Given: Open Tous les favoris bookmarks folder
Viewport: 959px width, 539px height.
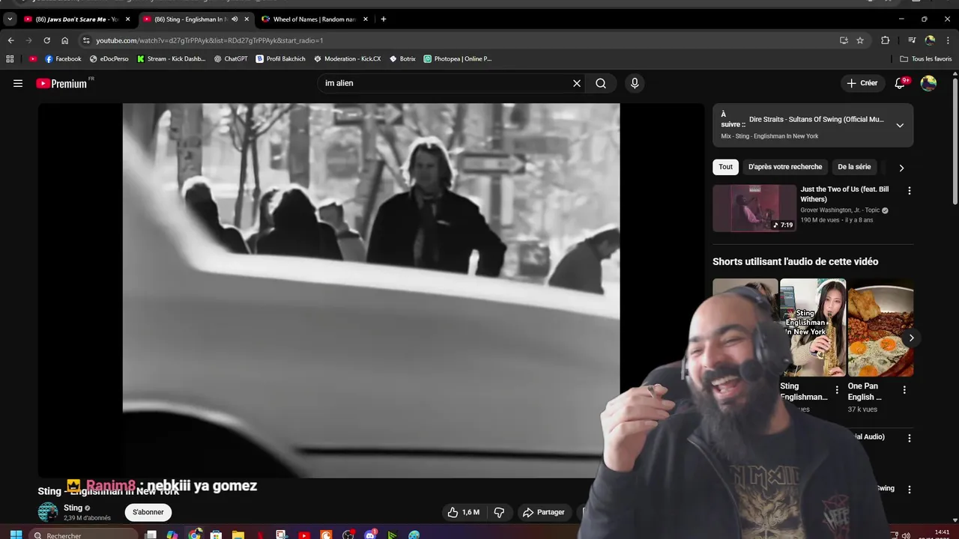Looking at the screenshot, I should pyautogui.click(x=926, y=58).
